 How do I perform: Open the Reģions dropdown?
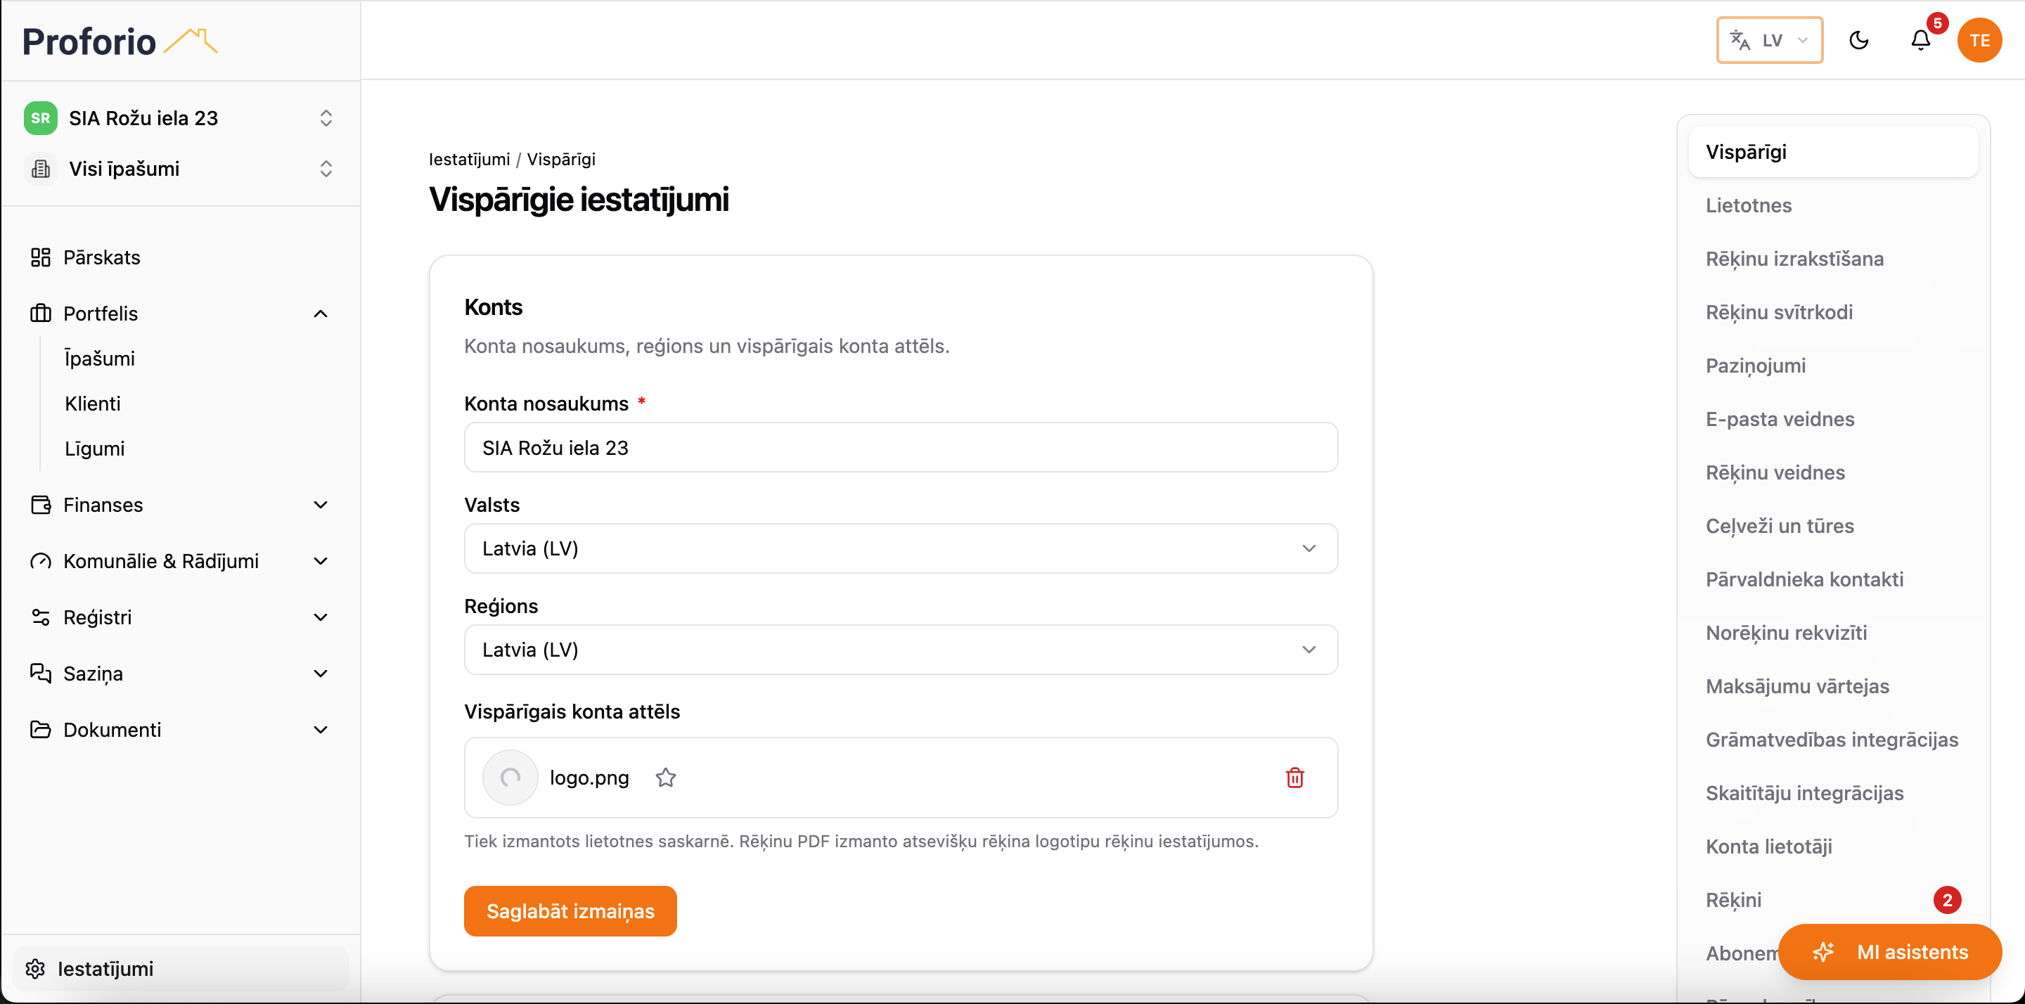(x=901, y=650)
